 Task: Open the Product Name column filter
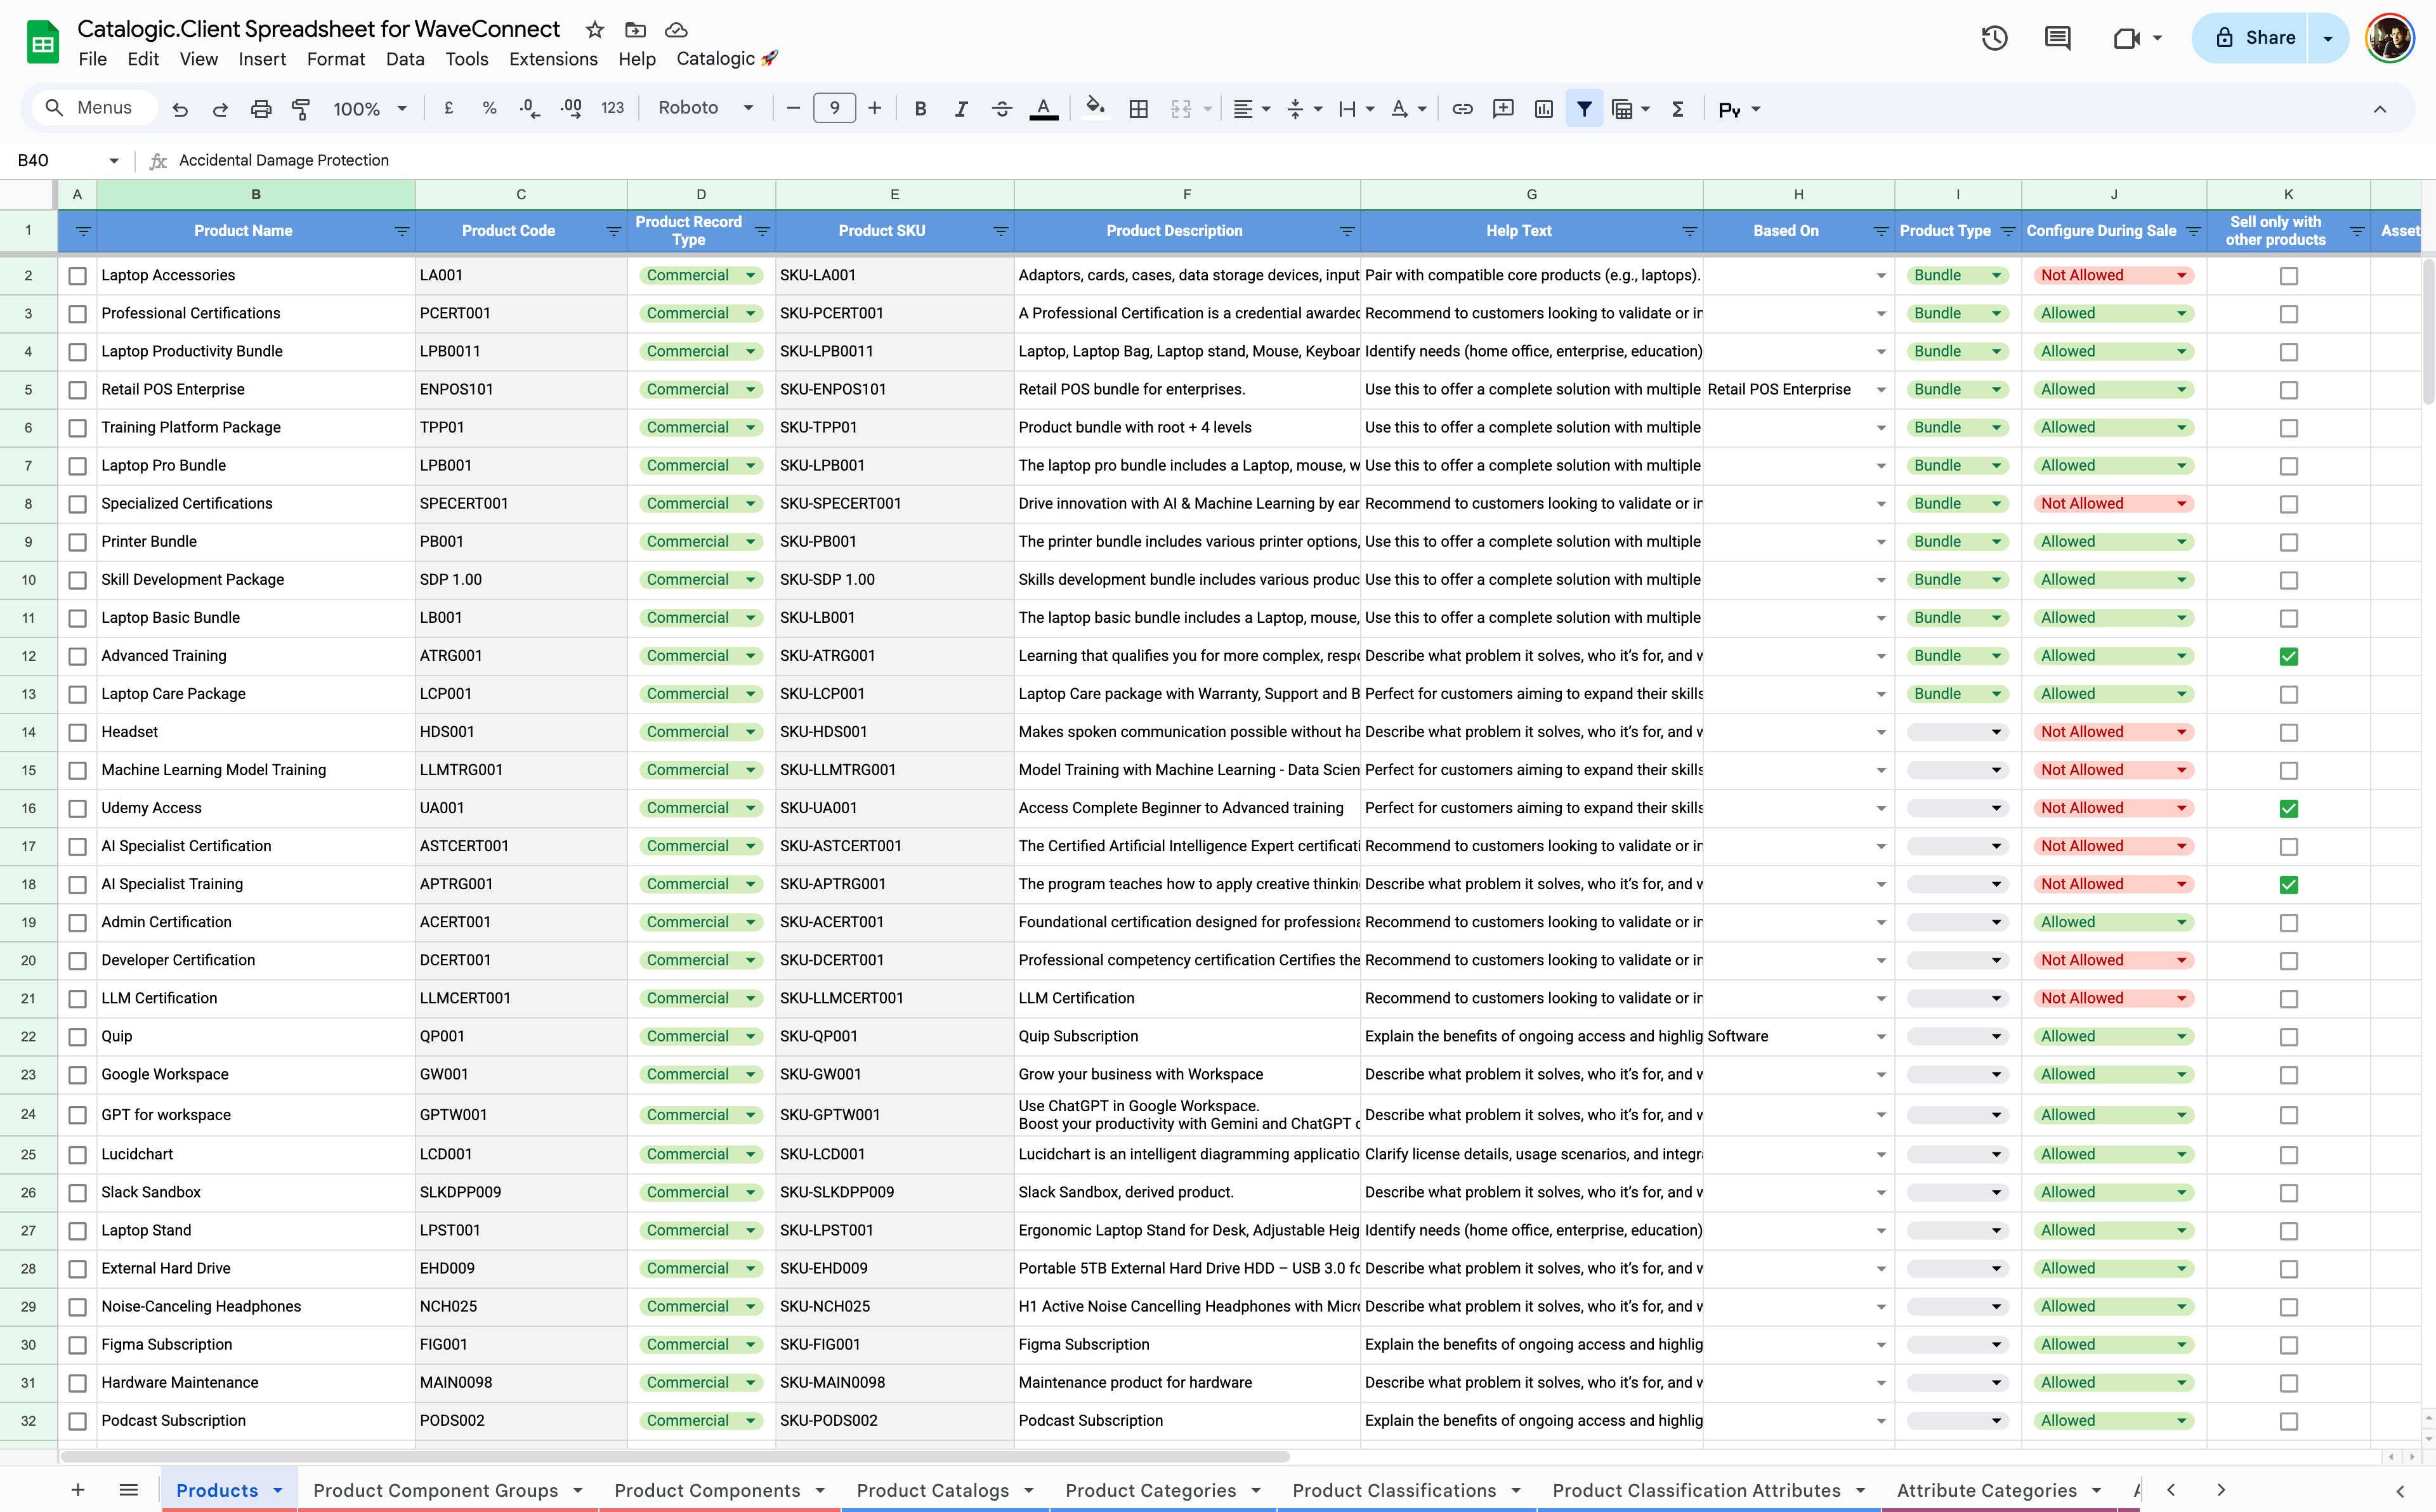pyautogui.click(x=401, y=231)
